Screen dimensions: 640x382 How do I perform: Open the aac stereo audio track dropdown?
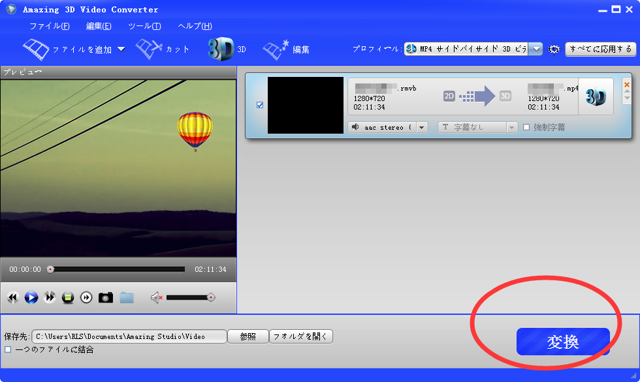point(422,127)
